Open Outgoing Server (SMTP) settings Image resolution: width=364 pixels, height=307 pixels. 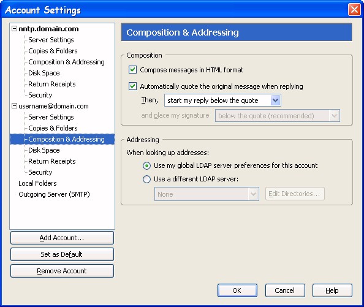click(x=54, y=194)
